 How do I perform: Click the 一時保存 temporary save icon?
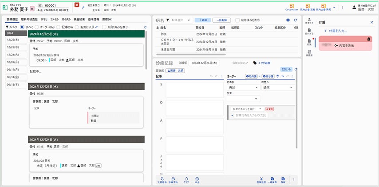click(272, 179)
